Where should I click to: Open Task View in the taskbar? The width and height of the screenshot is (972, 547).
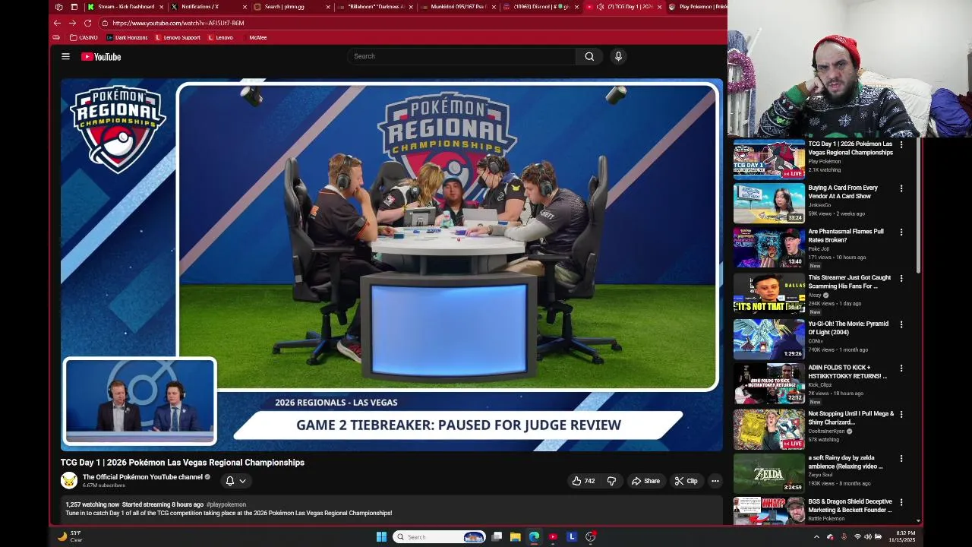pos(497,537)
